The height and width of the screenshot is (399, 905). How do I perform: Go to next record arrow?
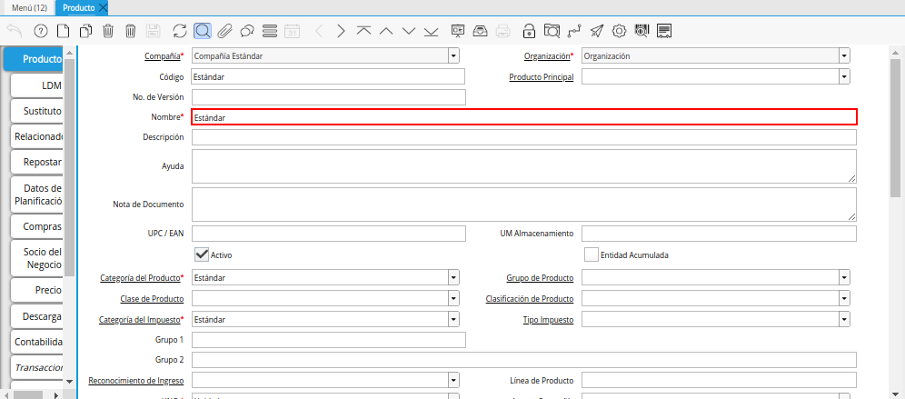341,31
